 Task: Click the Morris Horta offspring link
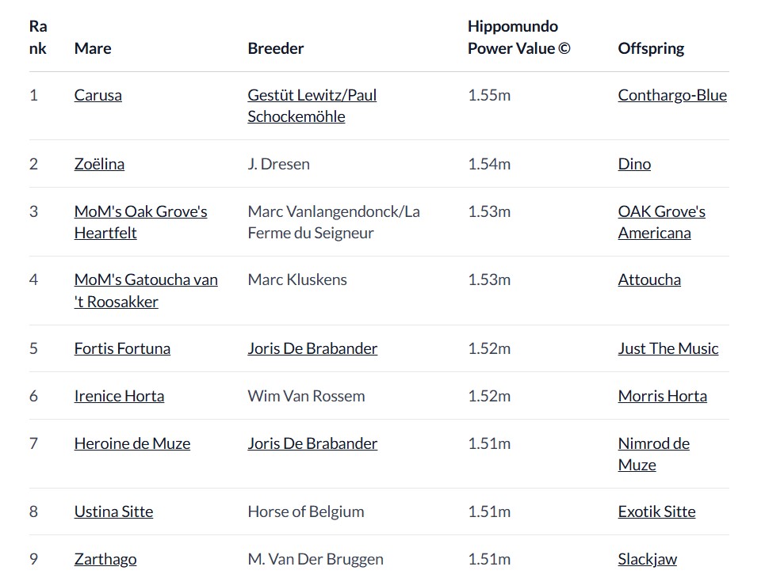click(x=662, y=396)
